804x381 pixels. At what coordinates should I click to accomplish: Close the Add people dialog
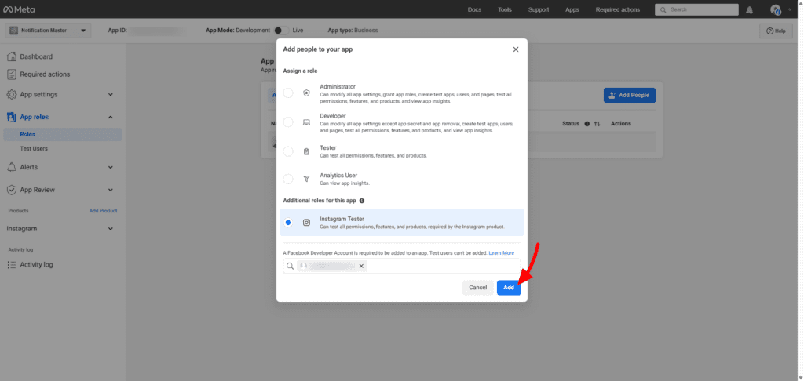point(516,49)
